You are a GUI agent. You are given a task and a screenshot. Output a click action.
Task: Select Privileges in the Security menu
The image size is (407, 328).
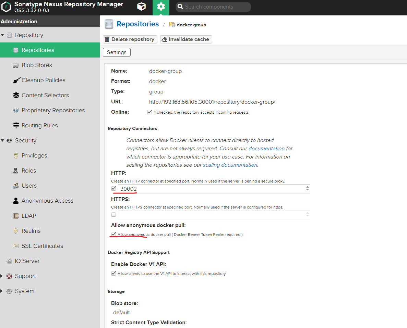point(34,155)
